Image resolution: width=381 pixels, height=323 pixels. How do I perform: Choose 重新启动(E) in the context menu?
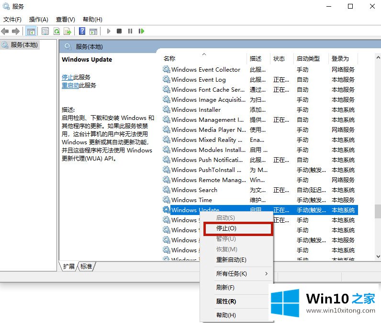pyautogui.click(x=236, y=260)
